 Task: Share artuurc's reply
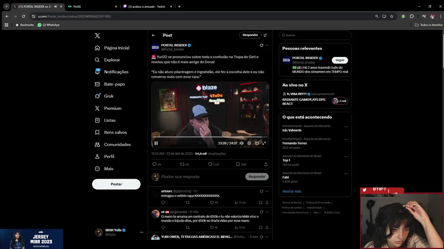coord(267,202)
